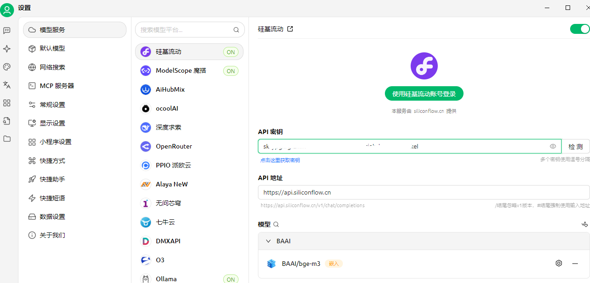Click the search magnifier in provider search box
This screenshot has height=283, width=590.
coord(236,30)
